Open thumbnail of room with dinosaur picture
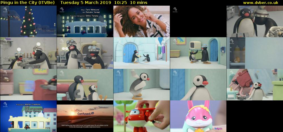The height and width of the screenshot is (132, 283). 198,53
